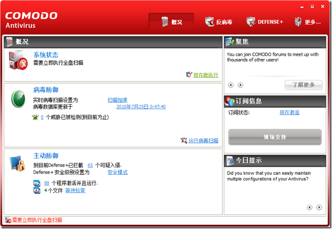The image size is (332, 229).
Task: Click the 了解更多 button
Action: 304,85
